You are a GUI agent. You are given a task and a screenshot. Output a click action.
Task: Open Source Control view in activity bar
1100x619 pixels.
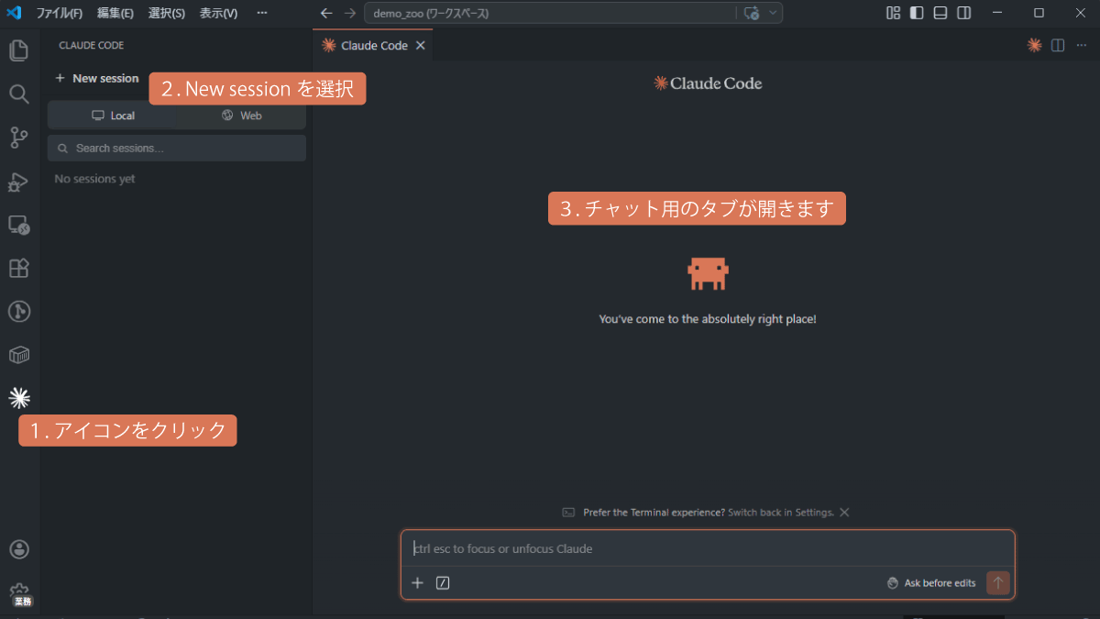pyautogui.click(x=18, y=138)
